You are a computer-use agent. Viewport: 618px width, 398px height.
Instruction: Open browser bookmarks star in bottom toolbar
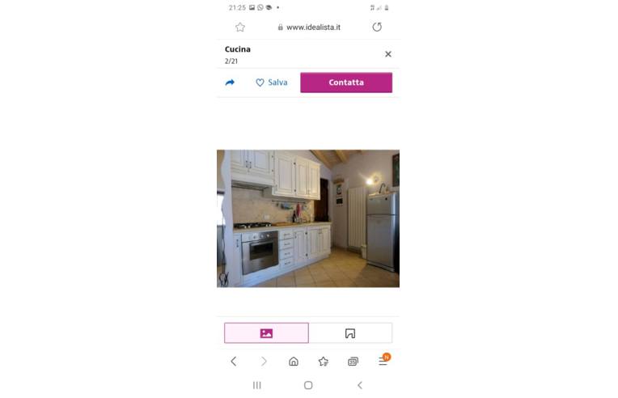click(x=324, y=362)
